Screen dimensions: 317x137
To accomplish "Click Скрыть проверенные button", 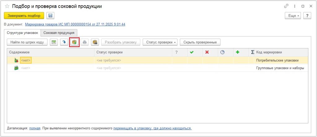I will coord(200,42).
